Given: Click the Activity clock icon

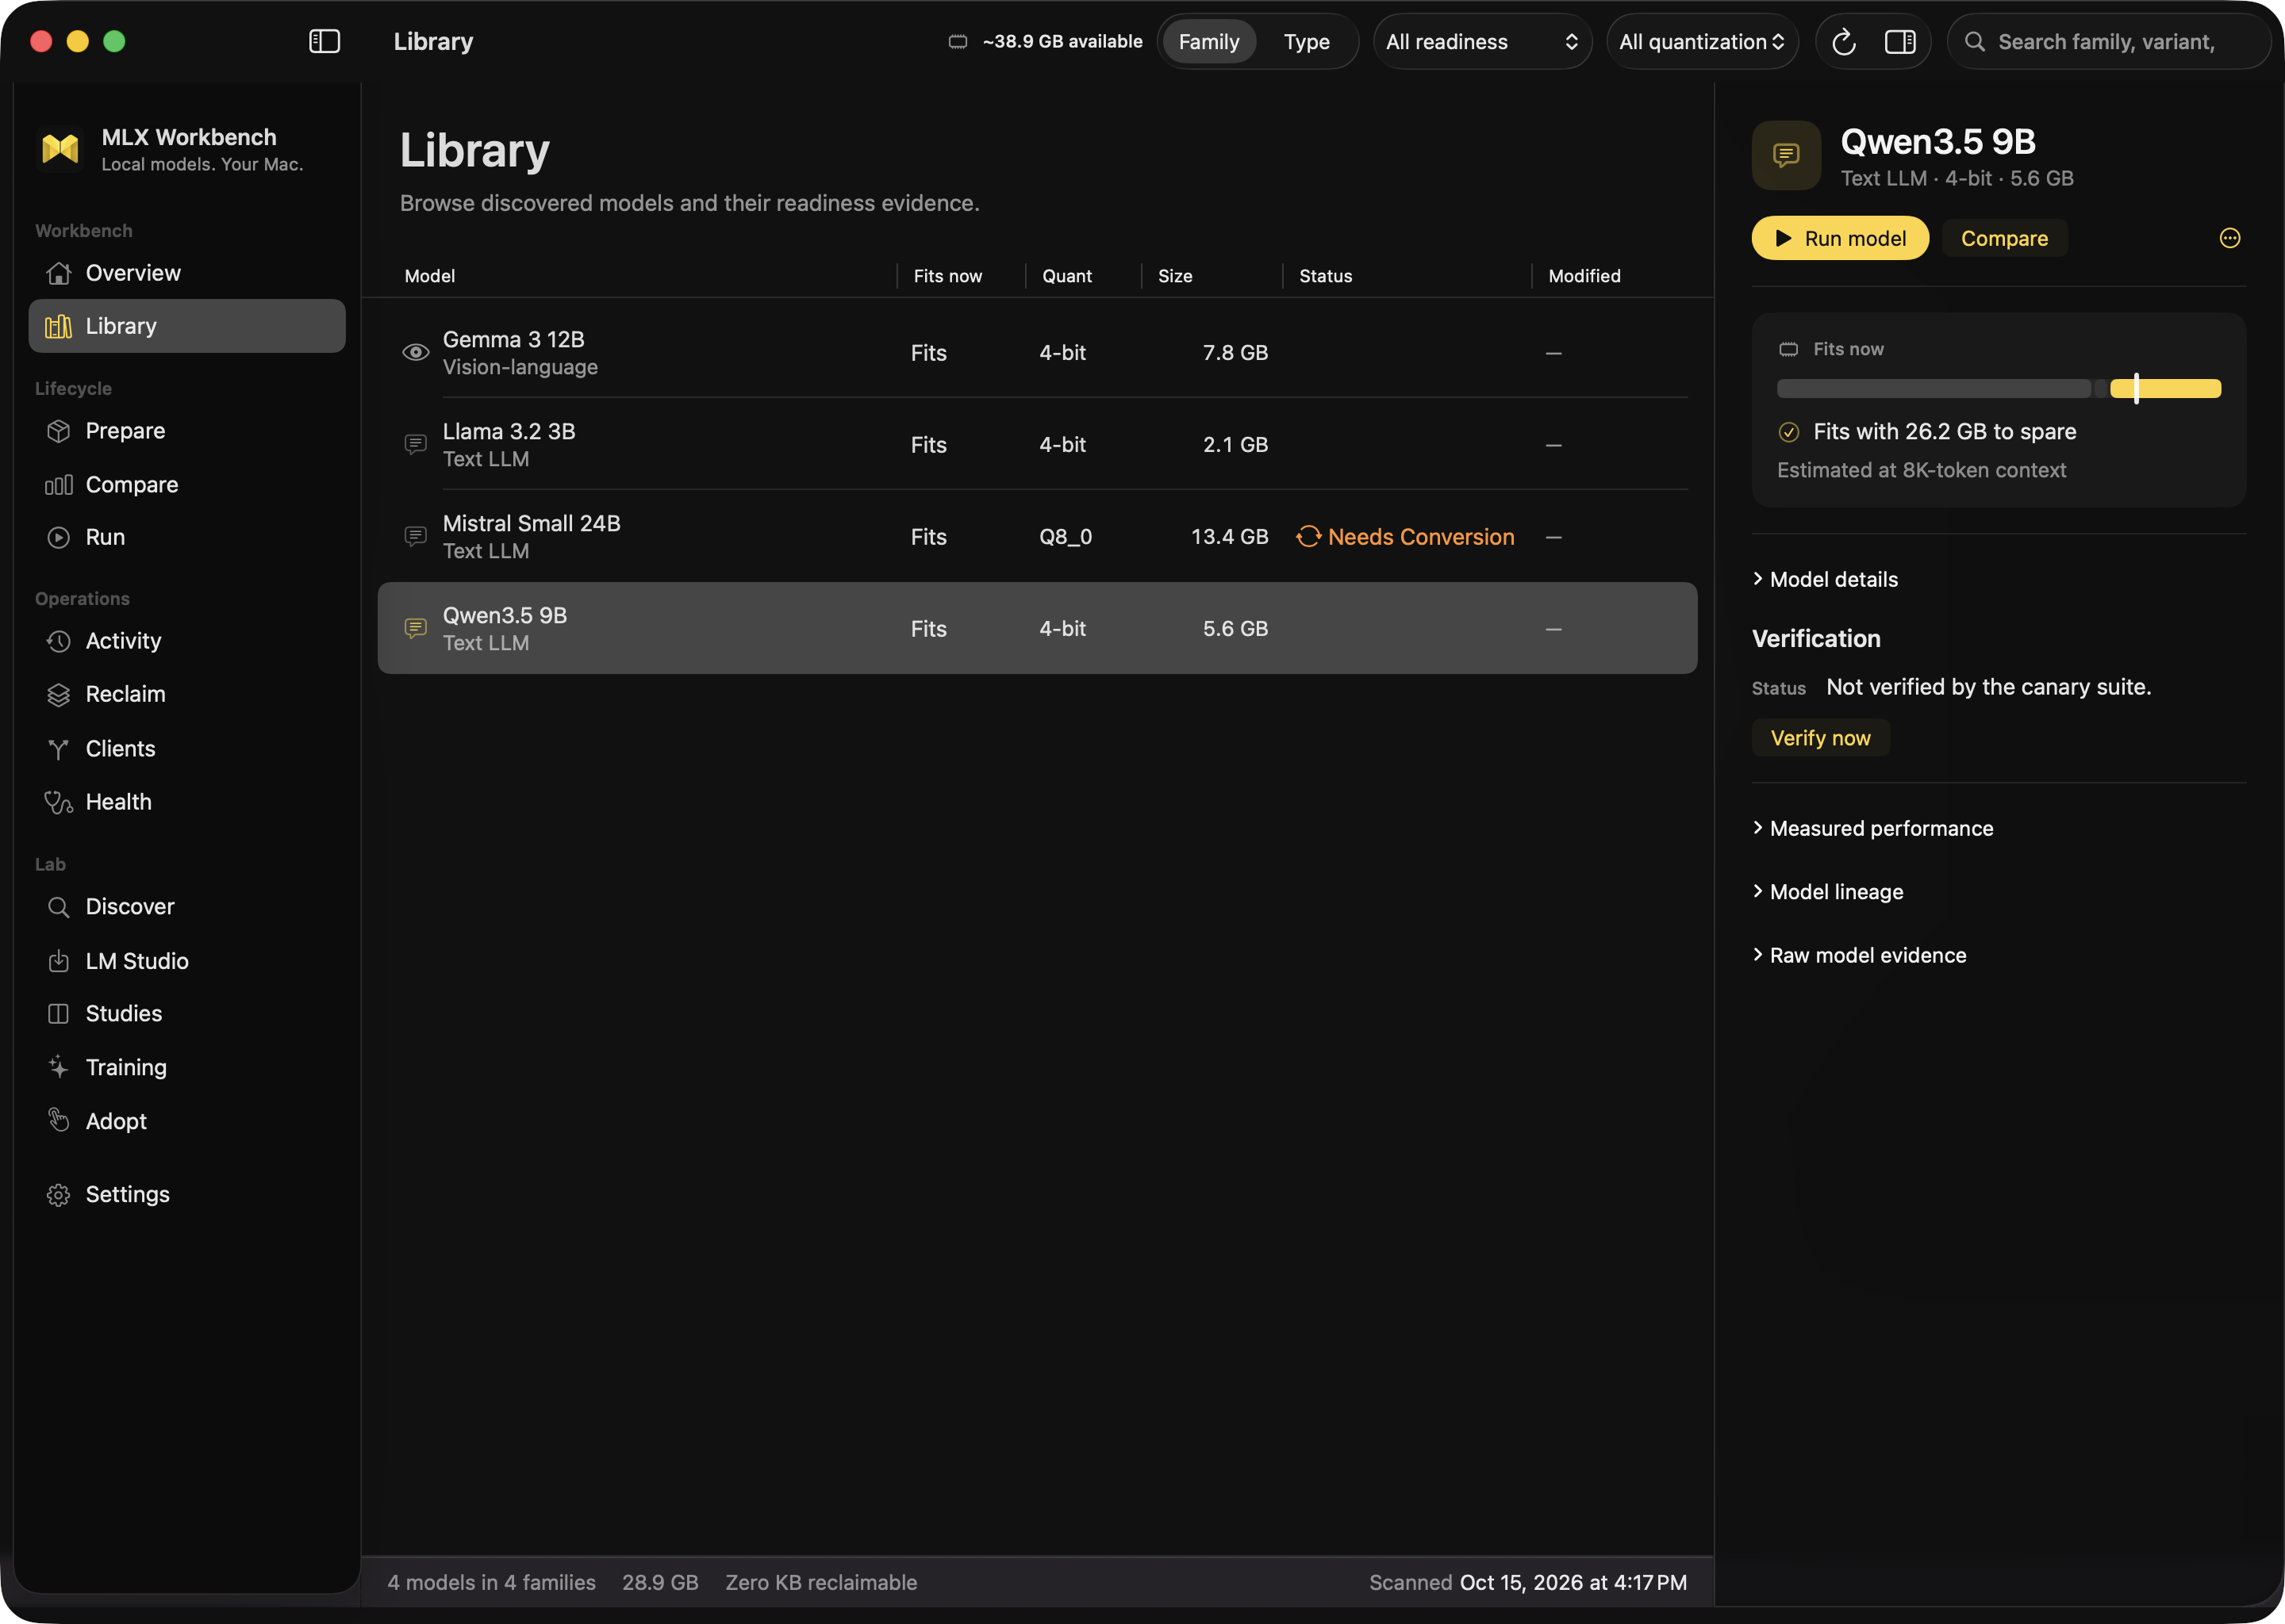Looking at the screenshot, I should 59,641.
